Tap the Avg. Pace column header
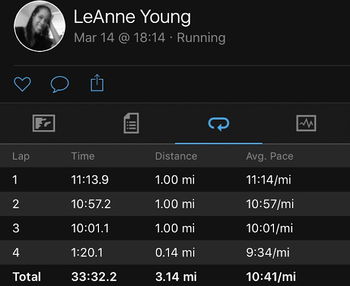The width and height of the screenshot is (350, 286). tap(270, 156)
